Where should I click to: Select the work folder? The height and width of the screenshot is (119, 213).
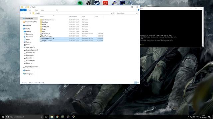click(44, 31)
